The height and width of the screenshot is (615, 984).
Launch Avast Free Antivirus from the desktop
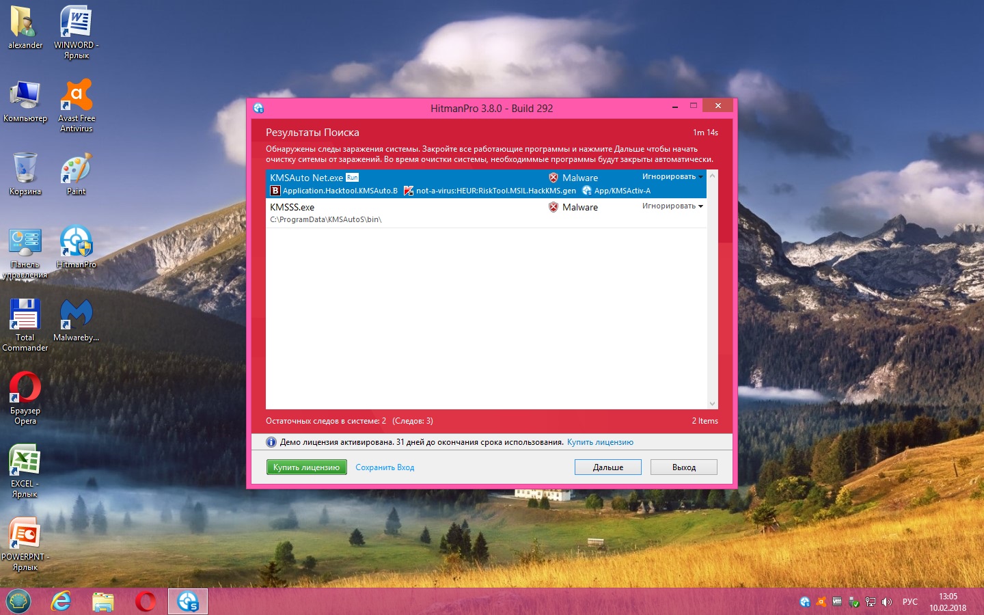point(77,105)
